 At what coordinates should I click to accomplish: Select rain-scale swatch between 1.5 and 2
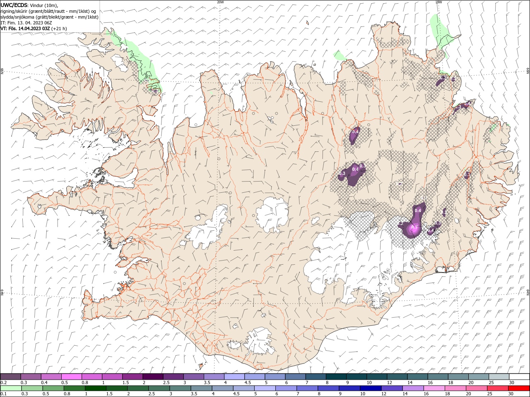(x=116, y=388)
